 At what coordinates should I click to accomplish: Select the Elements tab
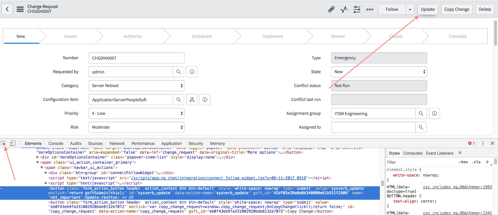33,143
